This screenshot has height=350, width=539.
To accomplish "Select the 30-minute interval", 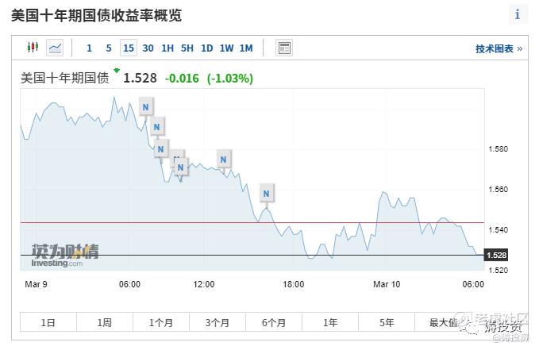I will [148, 48].
